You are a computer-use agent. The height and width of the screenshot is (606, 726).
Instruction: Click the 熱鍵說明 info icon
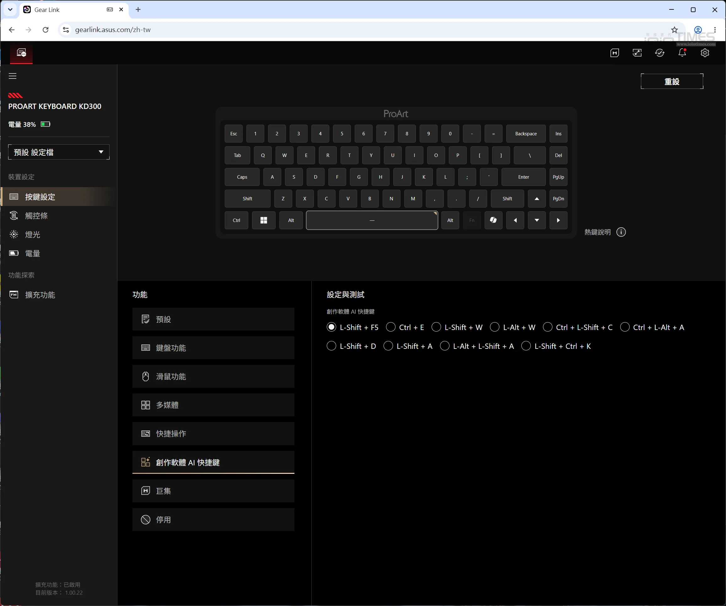coord(621,232)
